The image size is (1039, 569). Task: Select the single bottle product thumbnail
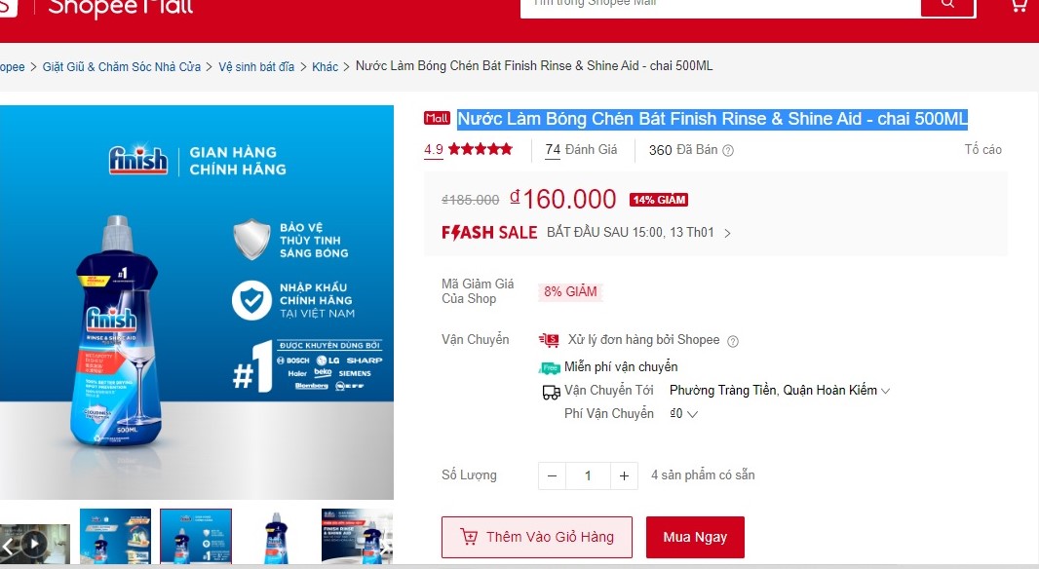coord(276,537)
